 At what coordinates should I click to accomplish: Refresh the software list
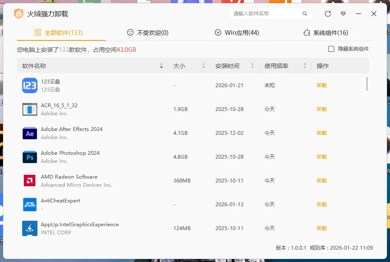[328, 14]
